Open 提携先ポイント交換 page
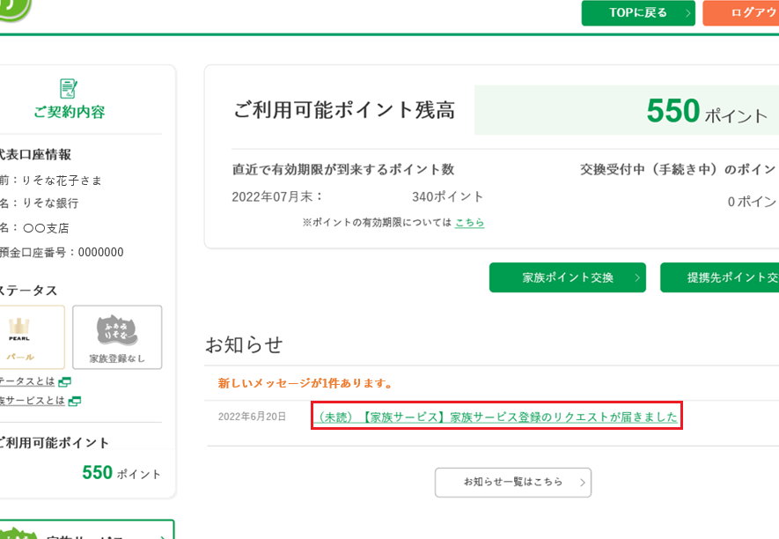 click(x=722, y=277)
